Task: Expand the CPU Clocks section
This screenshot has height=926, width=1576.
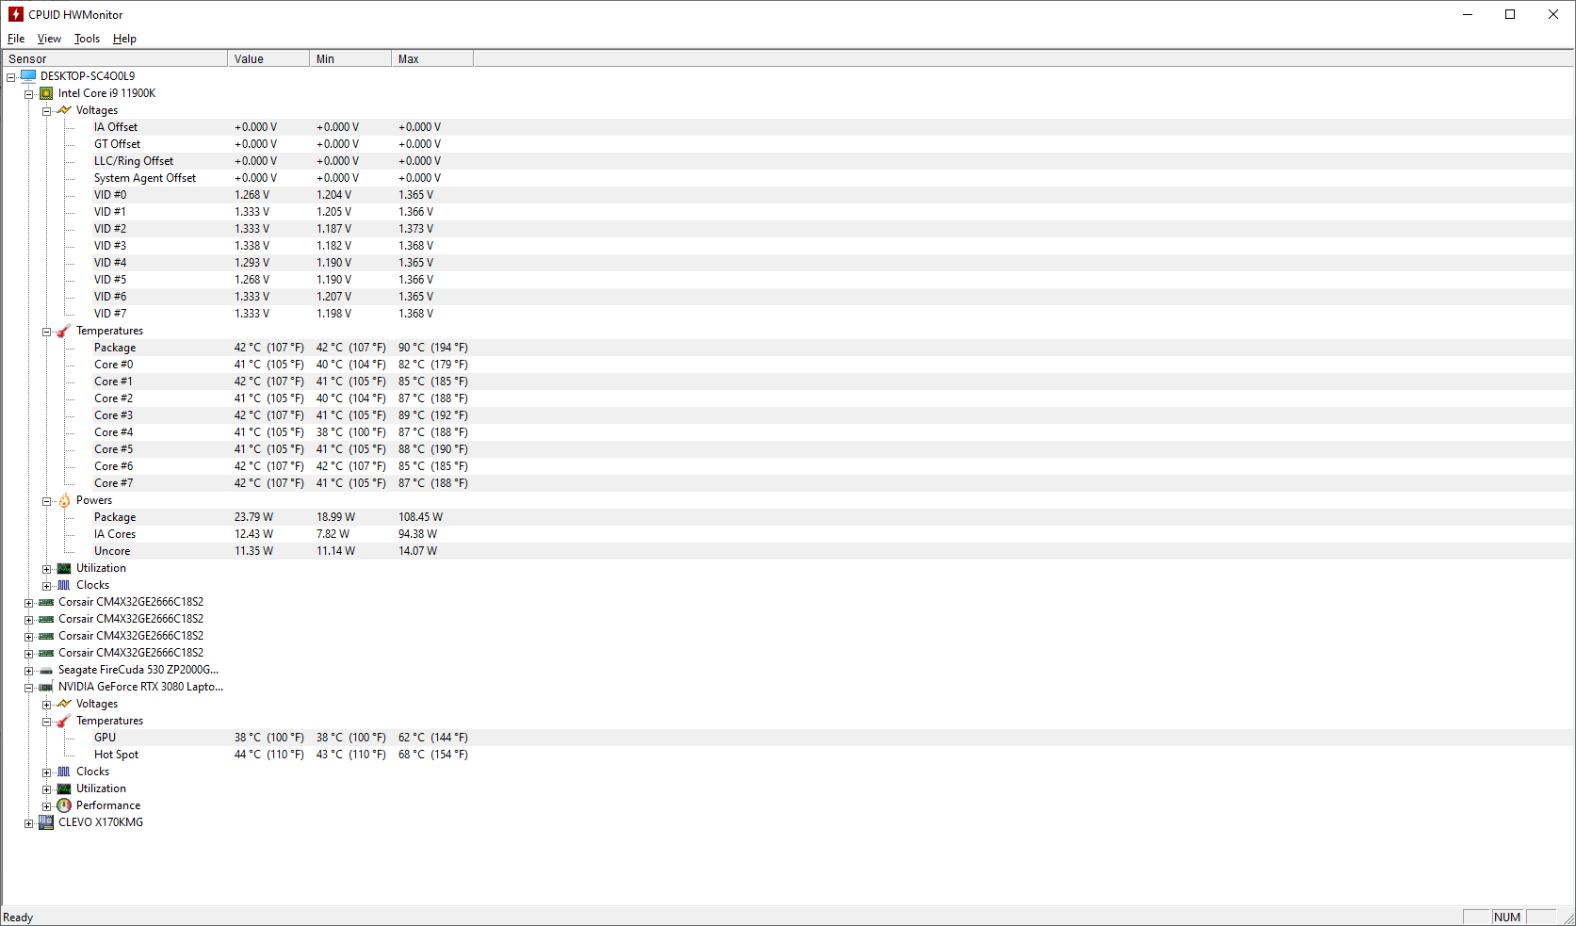Action: (x=47, y=586)
